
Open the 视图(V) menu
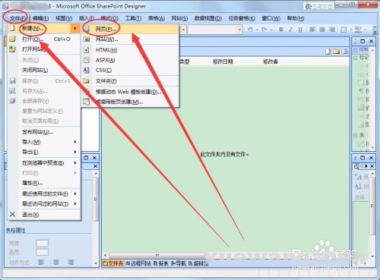point(64,18)
